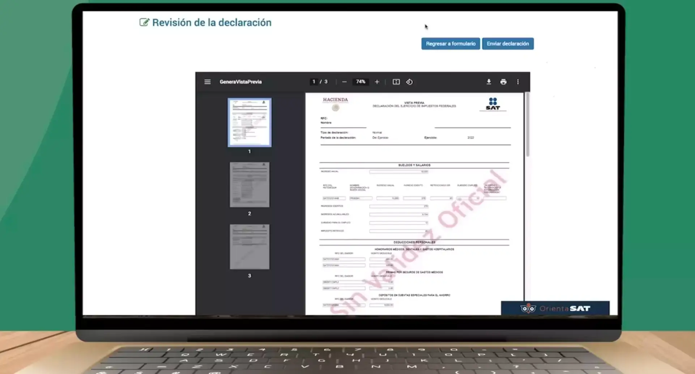Toggle the PDF sidebar hamburger menu
The height and width of the screenshot is (374, 695).
coord(207,82)
